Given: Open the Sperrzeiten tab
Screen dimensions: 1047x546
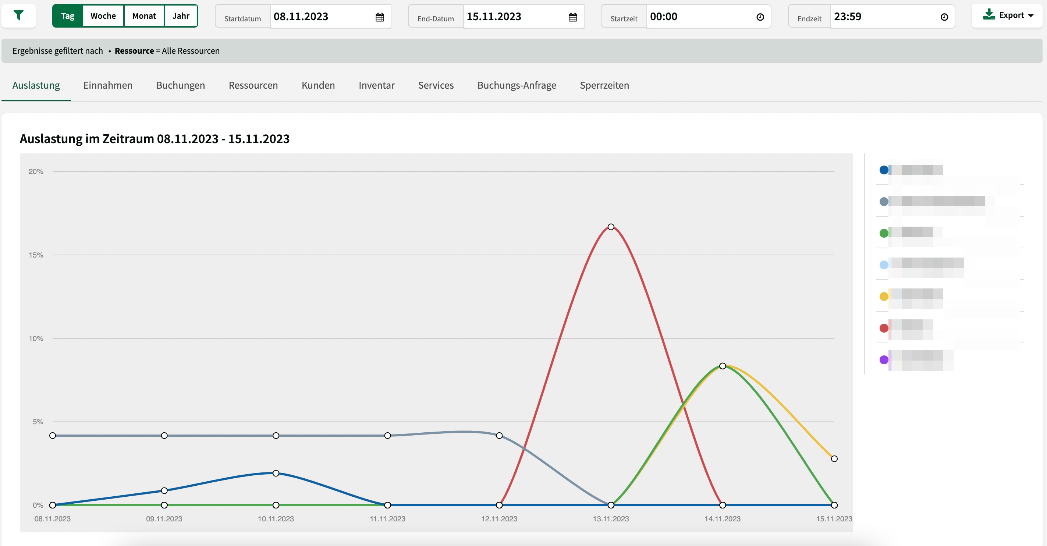Looking at the screenshot, I should [x=604, y=85].
